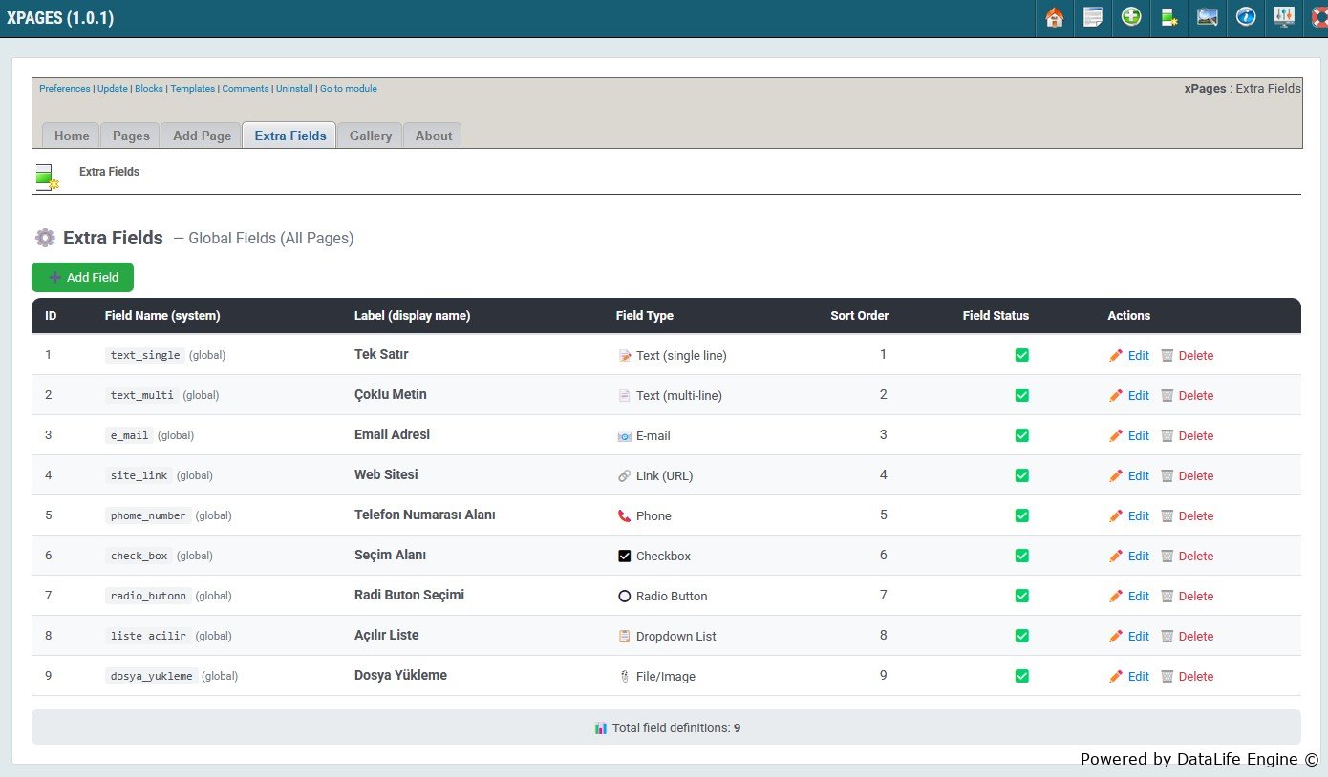
Task: Toggle field status checkbox for phome_number
Action: pyautogui.click(x=1021, y=515)
